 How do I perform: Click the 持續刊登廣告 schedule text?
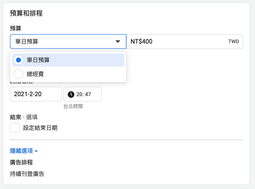[x=27, y=173]
